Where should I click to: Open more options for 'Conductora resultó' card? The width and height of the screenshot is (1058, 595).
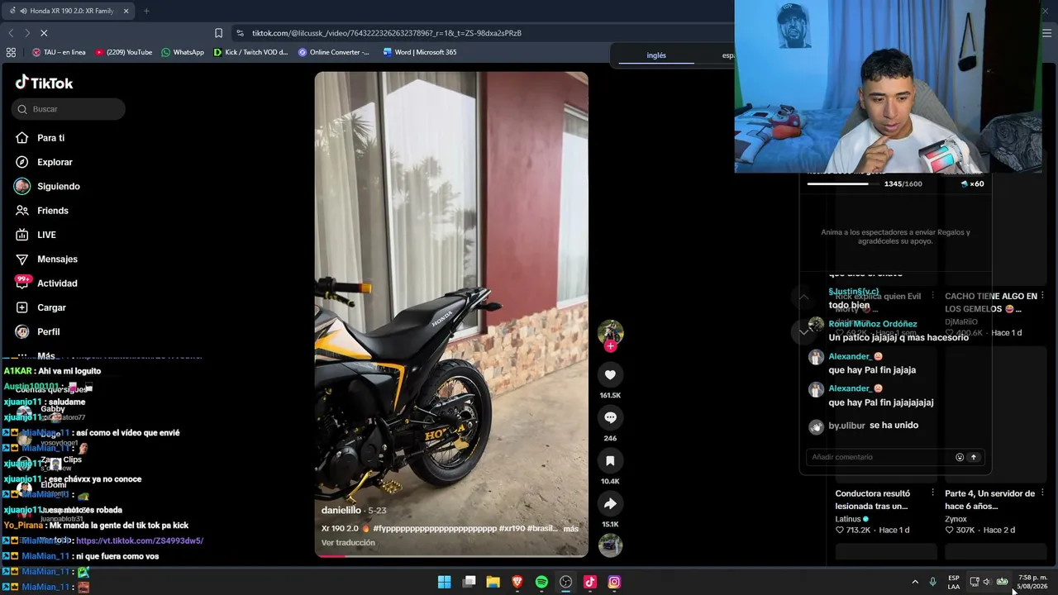(932, 493)
